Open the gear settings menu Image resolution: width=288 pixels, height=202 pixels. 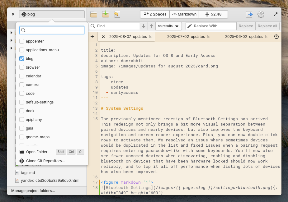tap(261, 14)
